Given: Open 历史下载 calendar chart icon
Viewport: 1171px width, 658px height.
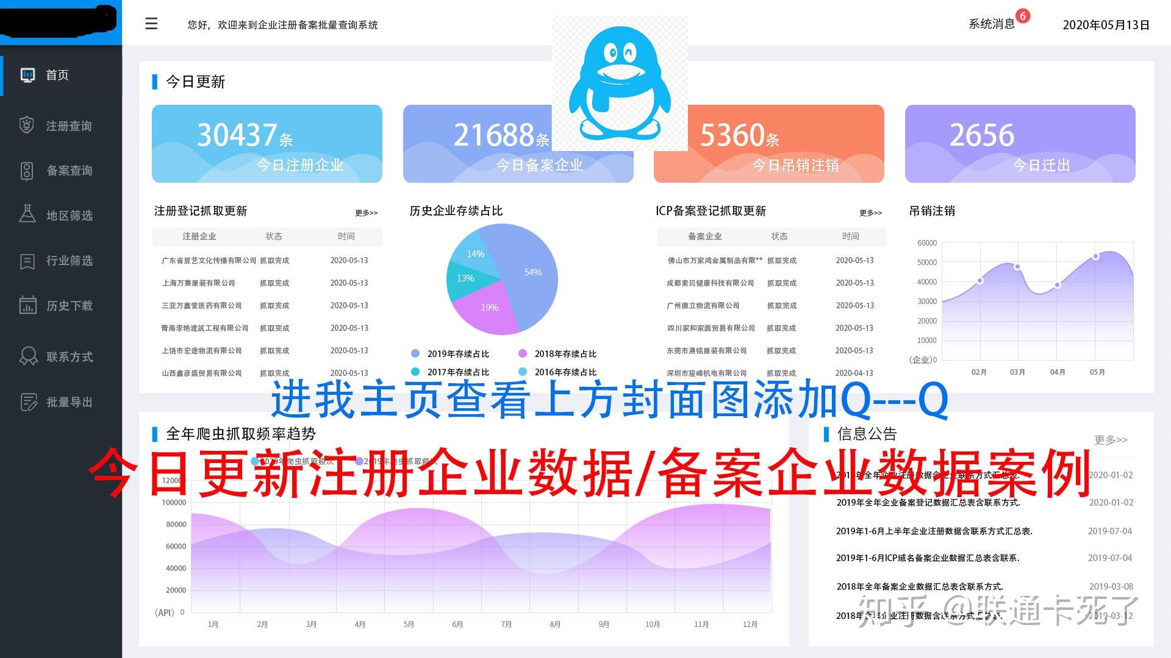Looking at the screenshot, I should pos(27,305).
